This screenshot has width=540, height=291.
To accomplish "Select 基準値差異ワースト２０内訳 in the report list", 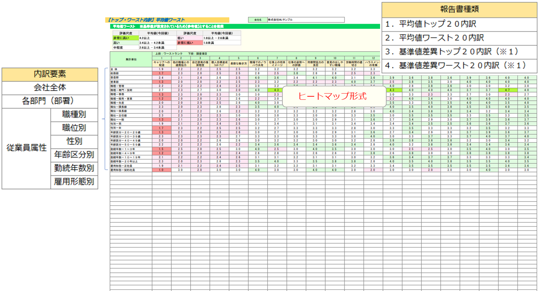I will click(x=459, y=65).
